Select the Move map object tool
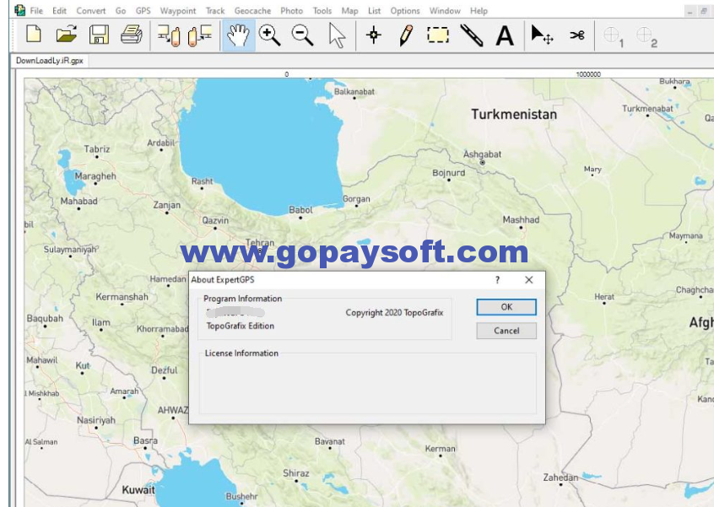714x507 pixels. click(542, 35)
